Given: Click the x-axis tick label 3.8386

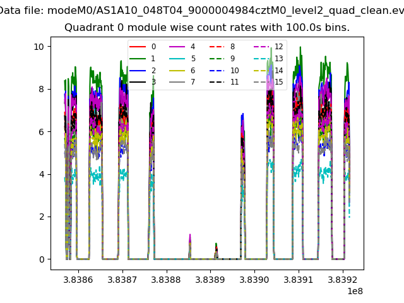Looking at the screenshot, I should tap(79, 279).
